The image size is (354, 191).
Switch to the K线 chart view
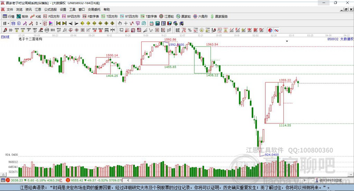[36, 17]
